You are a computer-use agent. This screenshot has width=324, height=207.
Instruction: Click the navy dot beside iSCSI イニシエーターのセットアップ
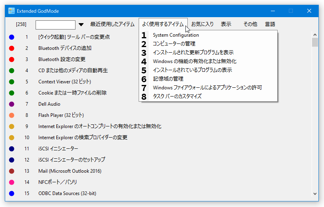pyautogui.click(x=12, y=160)
